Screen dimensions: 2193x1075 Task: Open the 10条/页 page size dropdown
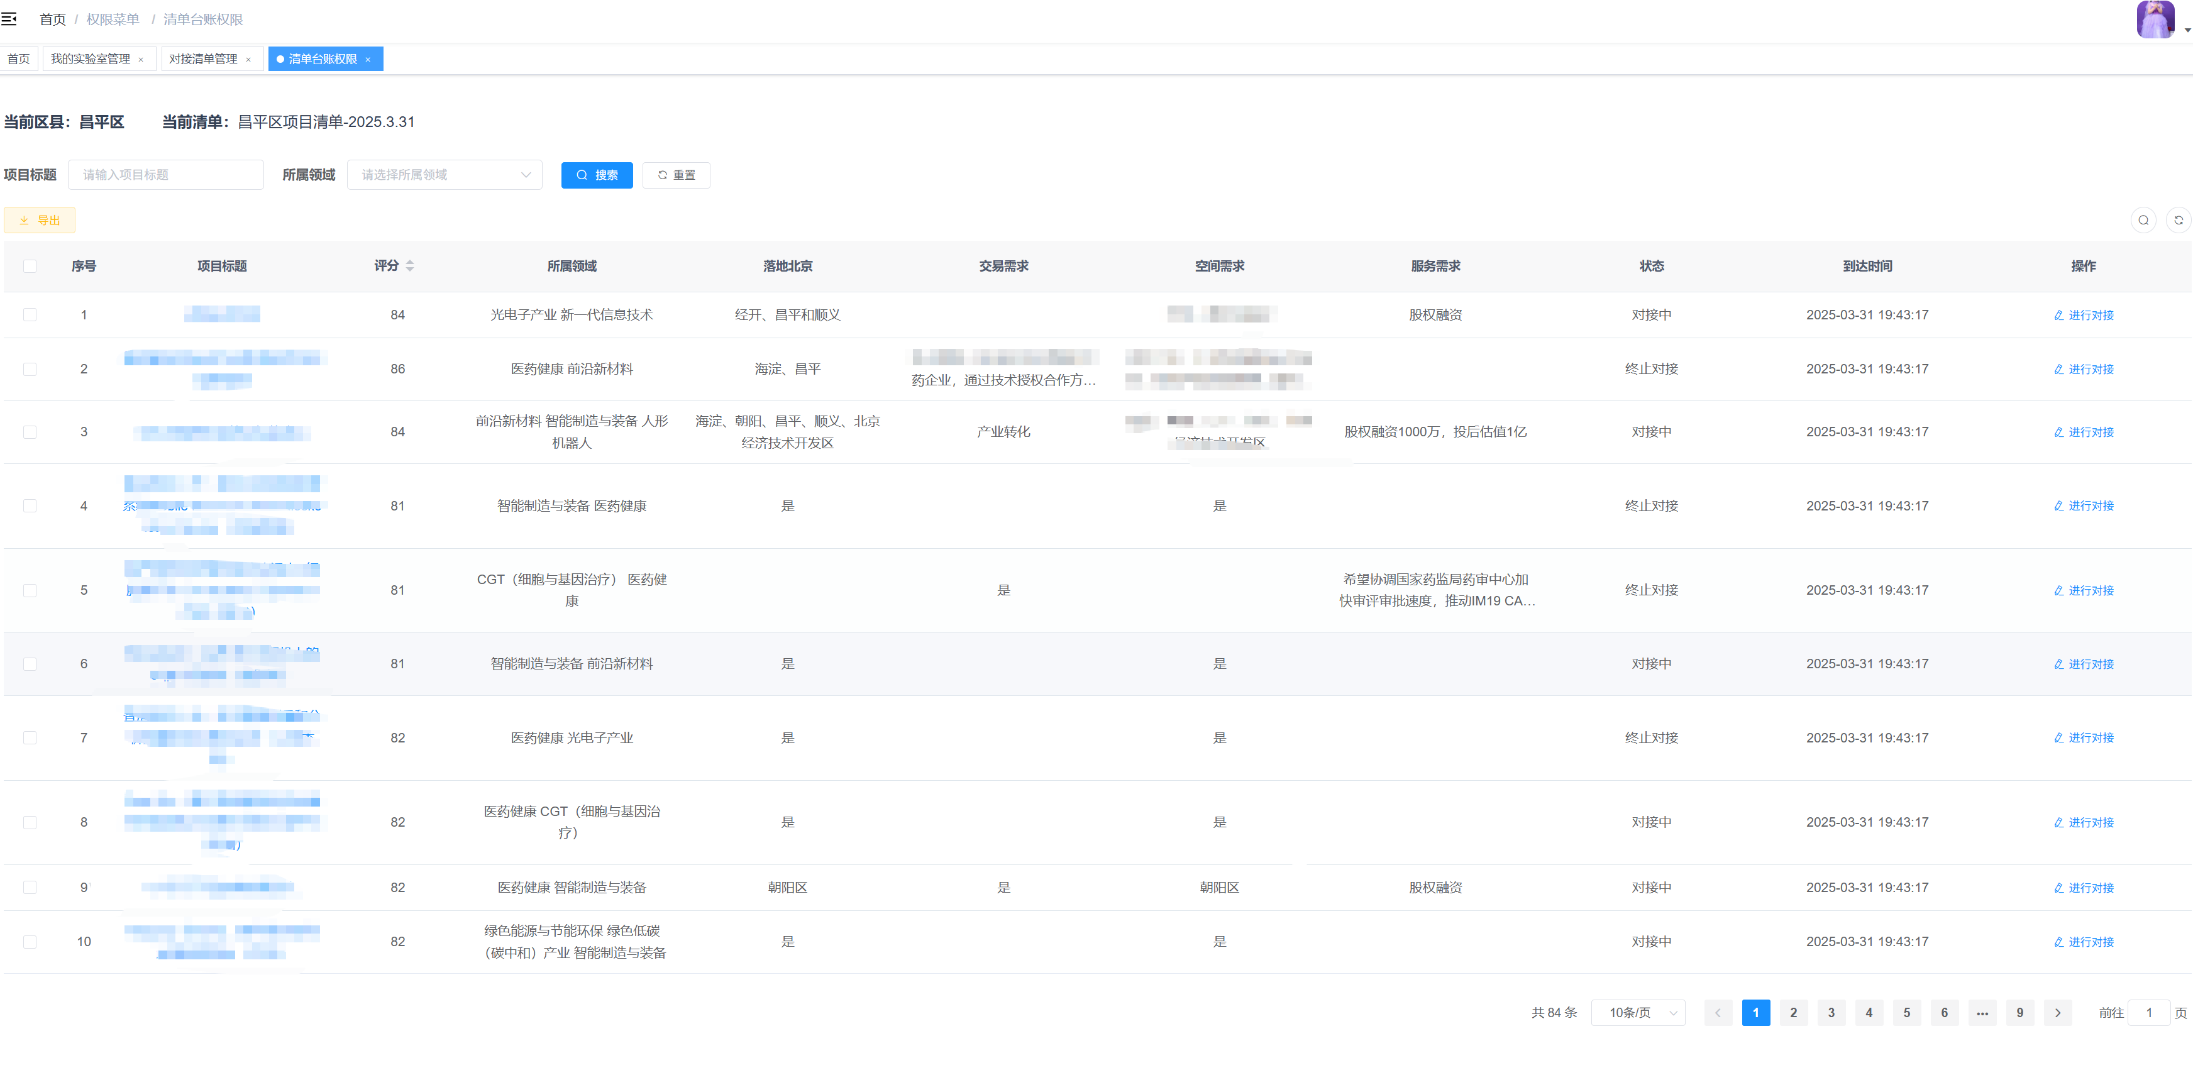coord(1638,1013)
